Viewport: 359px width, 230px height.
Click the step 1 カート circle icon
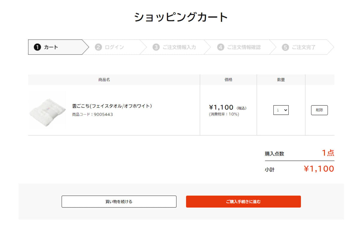tap(37, 47)
